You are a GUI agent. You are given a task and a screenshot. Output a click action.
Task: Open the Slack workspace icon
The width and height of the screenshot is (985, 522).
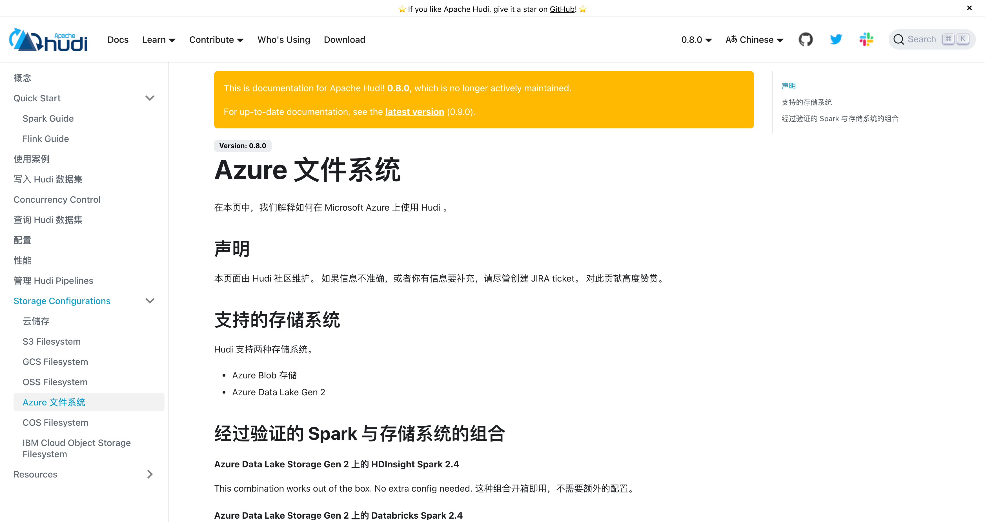click(866, 39)
